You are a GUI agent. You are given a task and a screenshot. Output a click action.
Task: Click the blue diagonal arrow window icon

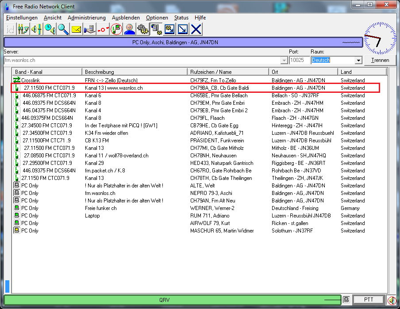[x=183, y=29]
